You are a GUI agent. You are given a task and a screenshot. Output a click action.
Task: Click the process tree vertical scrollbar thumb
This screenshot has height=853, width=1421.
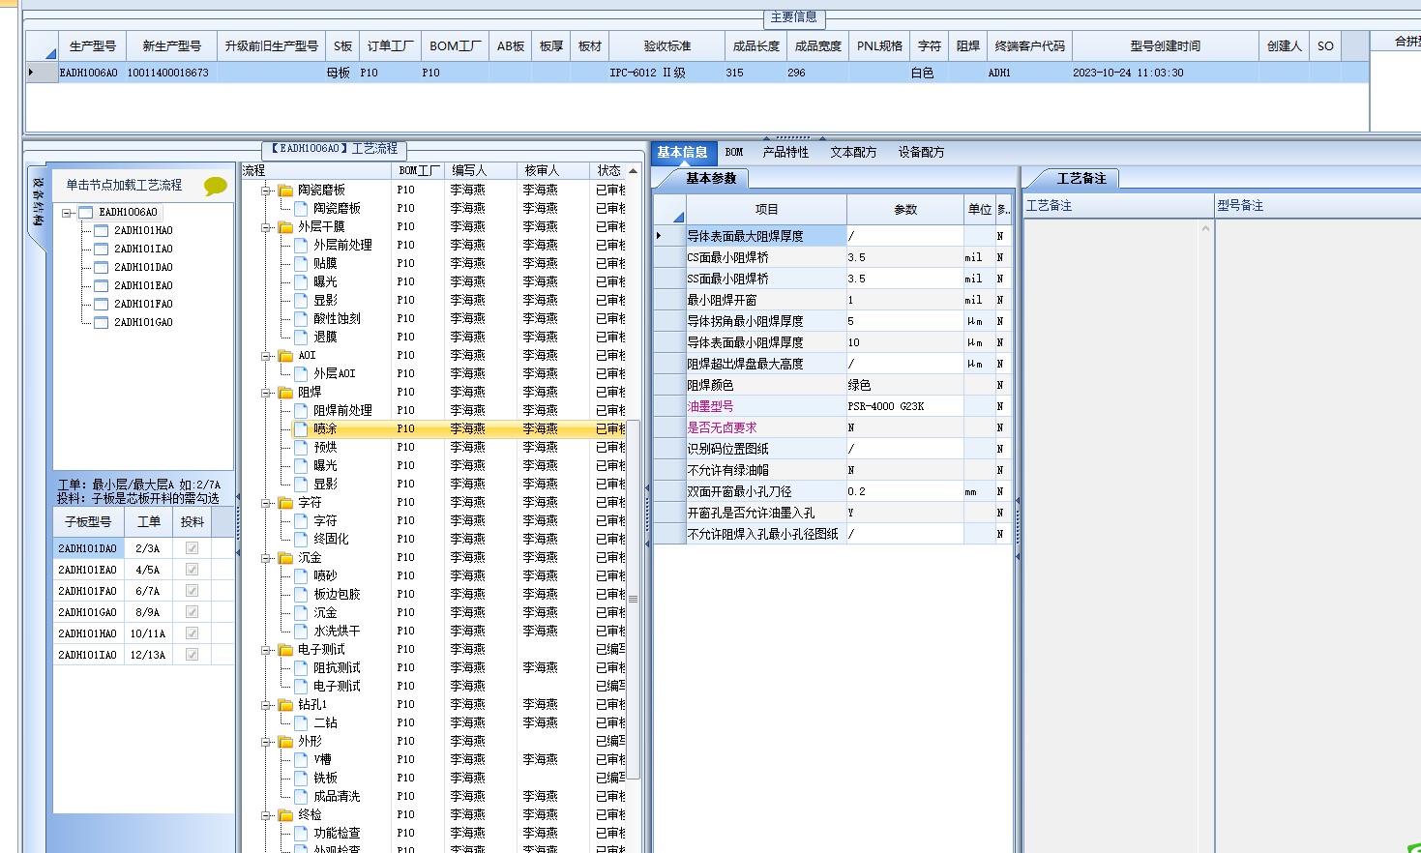click(x=634, y=600)
